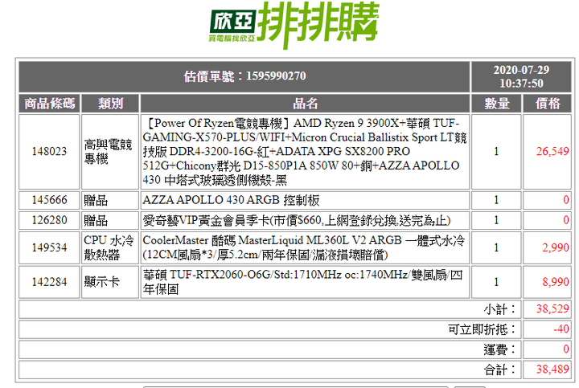Screen dimensions: 579x388
Task: Click the 華碩 TUF-RTX2060-O6G item name
Action: point(305,282)
